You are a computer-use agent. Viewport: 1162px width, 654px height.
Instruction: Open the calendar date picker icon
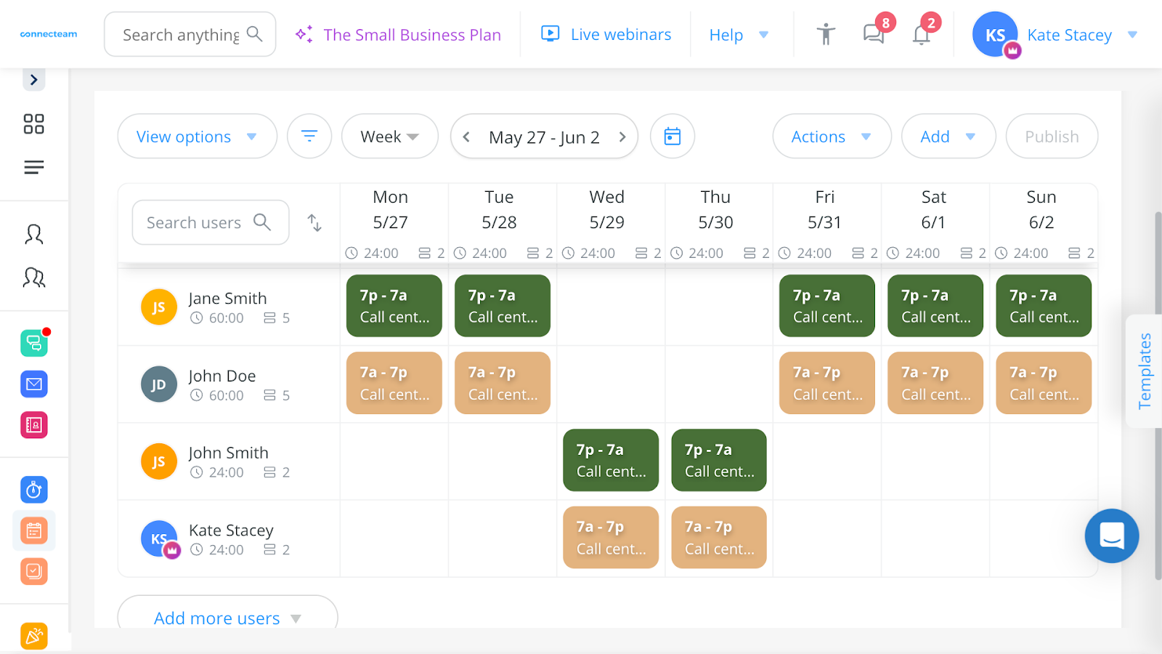(672, 136)
